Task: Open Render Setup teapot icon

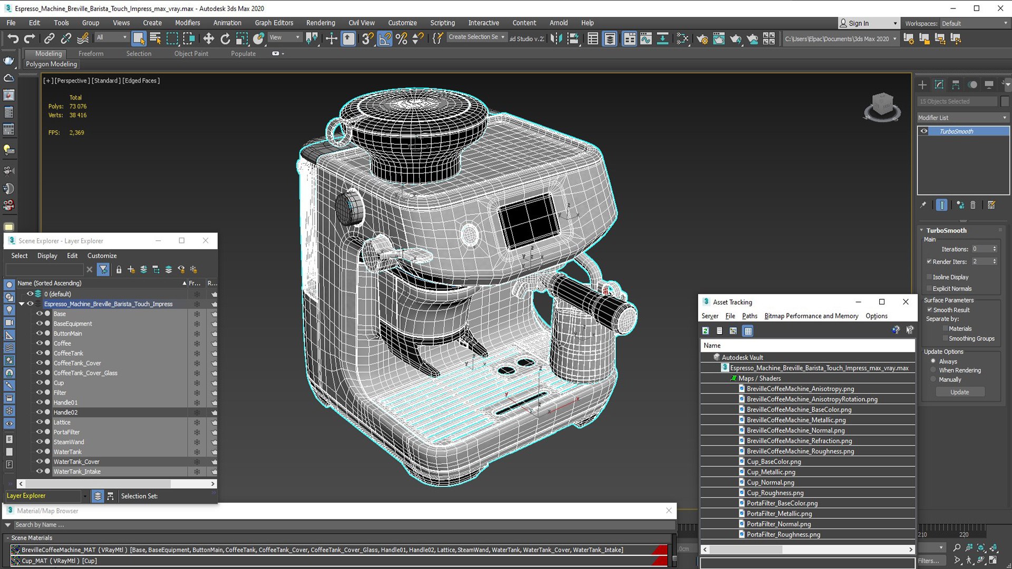Action: pos(702,38)
